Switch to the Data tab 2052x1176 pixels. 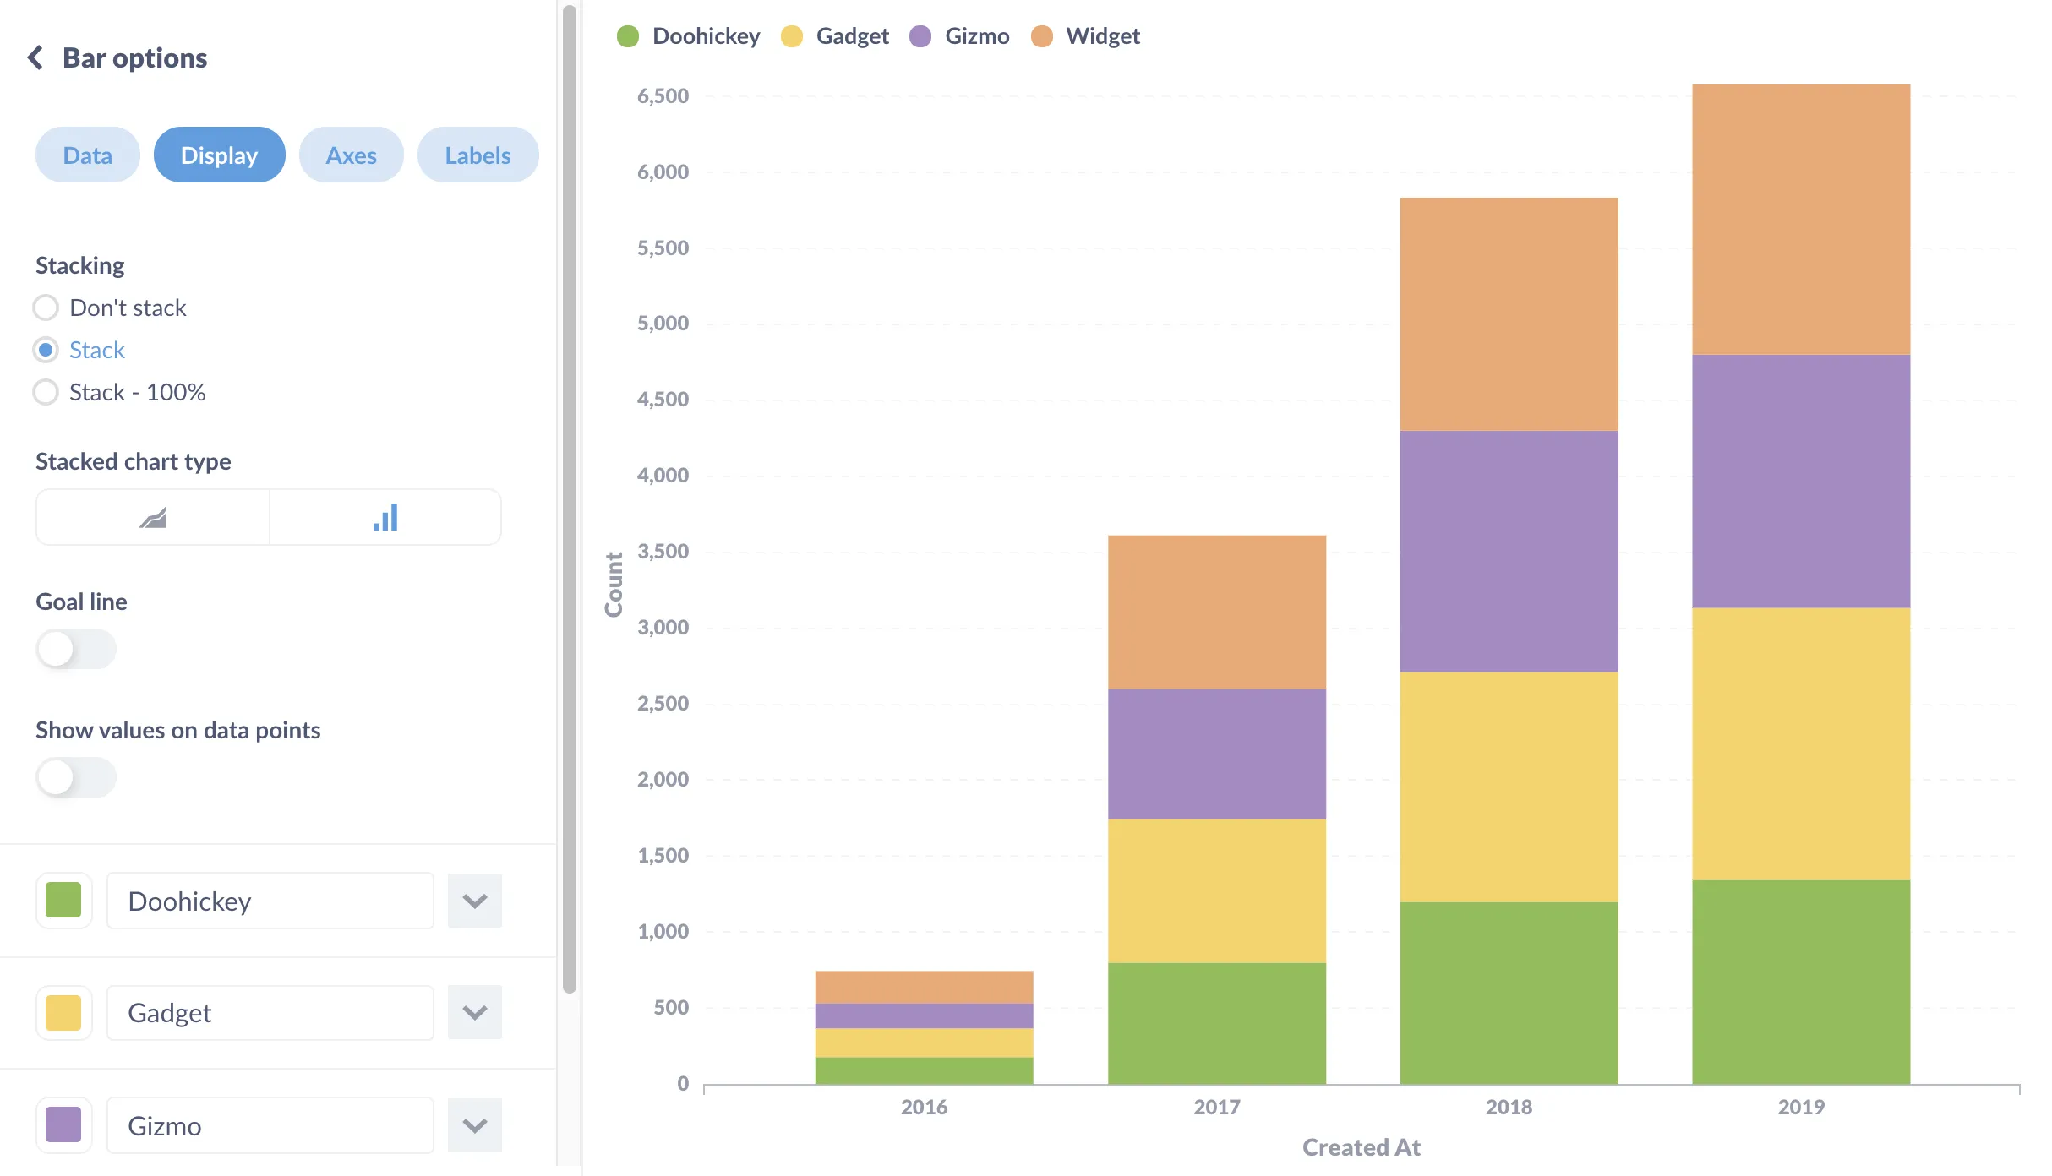pos(87,152)
